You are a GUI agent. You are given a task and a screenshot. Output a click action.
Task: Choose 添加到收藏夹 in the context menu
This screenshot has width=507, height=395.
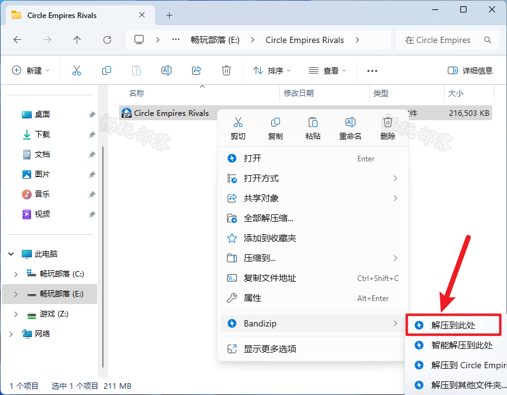tap(313, 239)
